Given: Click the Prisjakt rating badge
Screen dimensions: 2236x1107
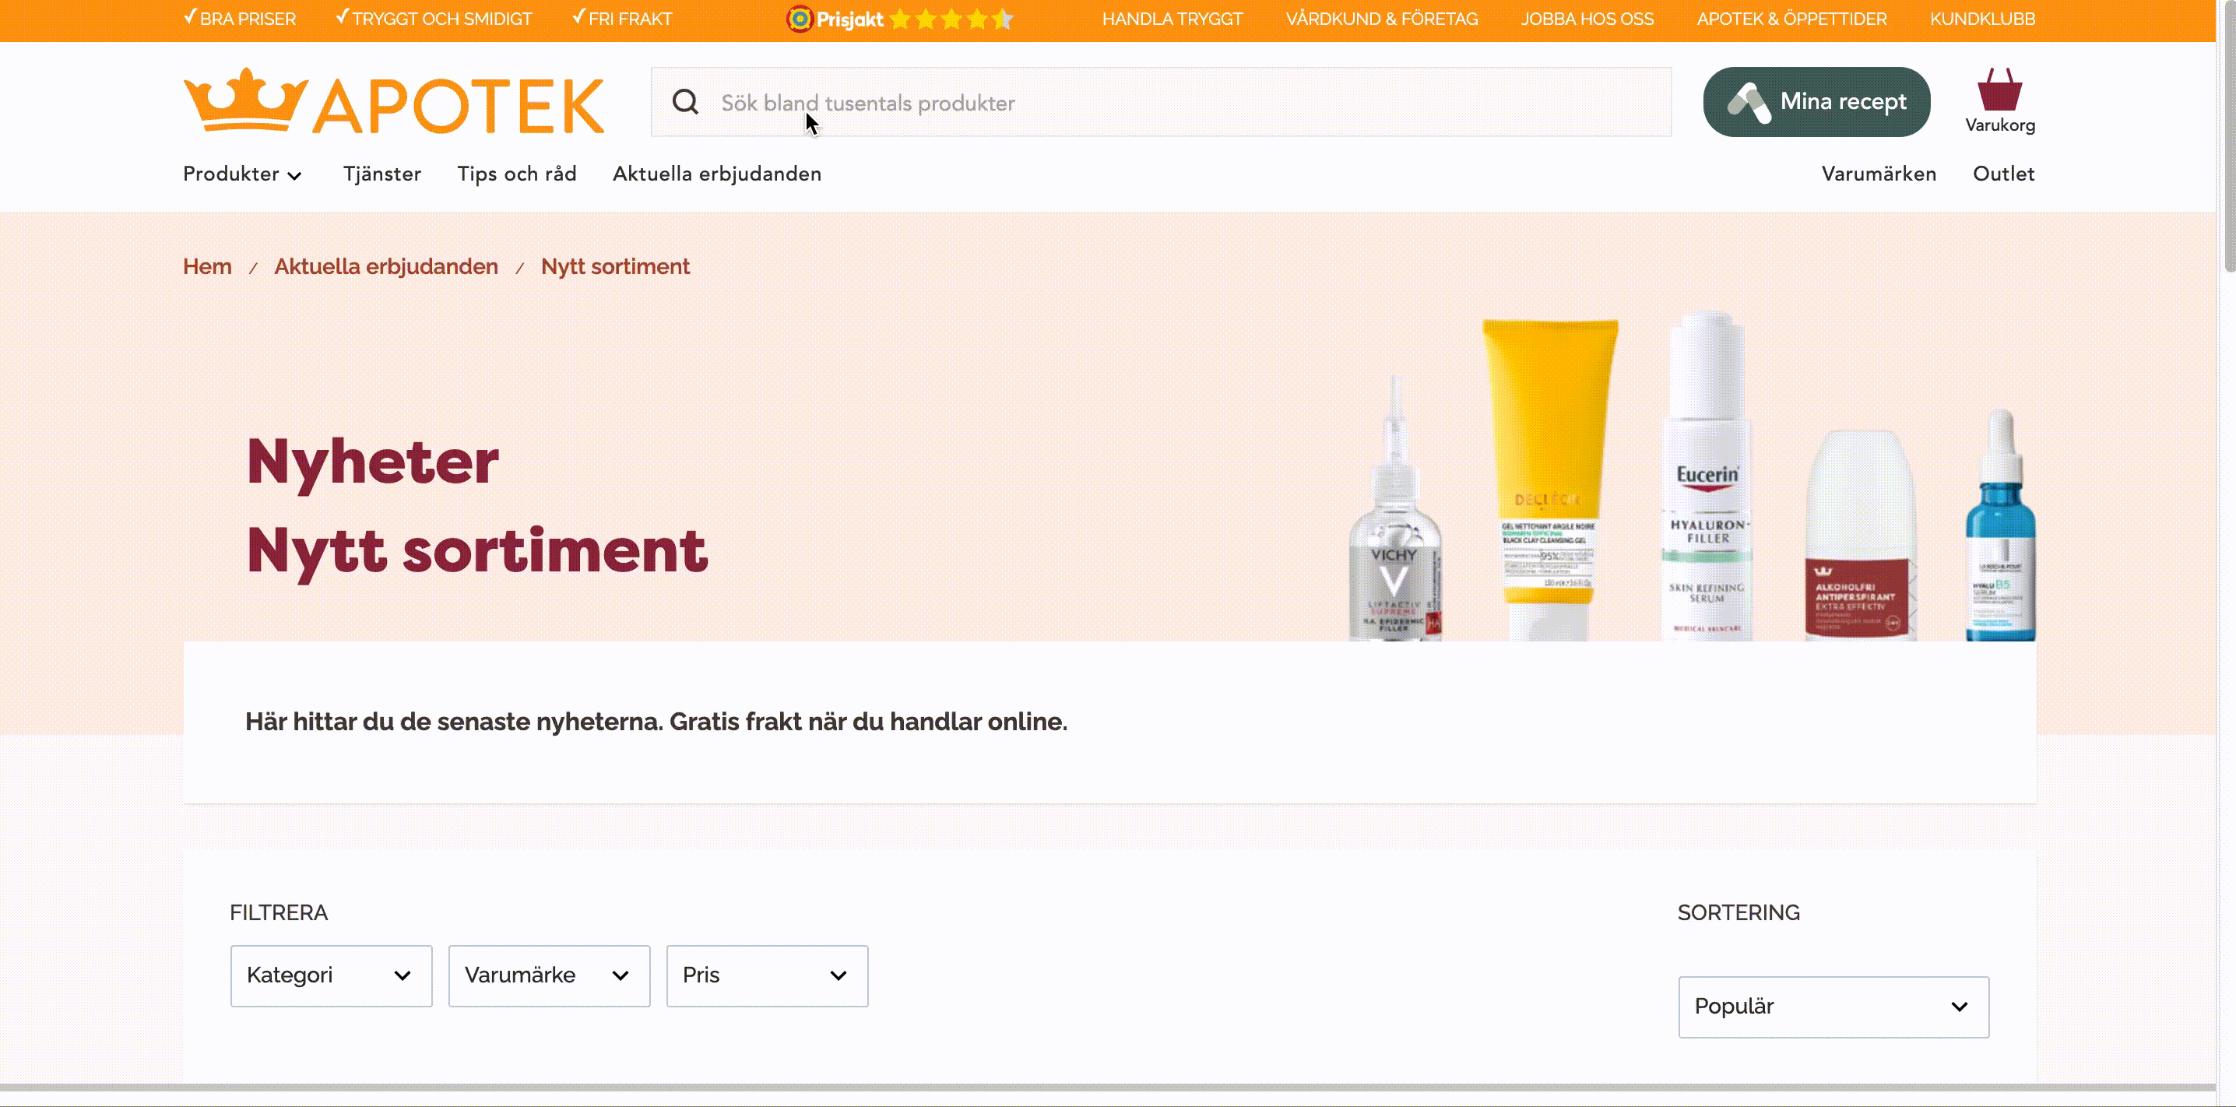Looking at the screenshot, I should tap(899, 19).
